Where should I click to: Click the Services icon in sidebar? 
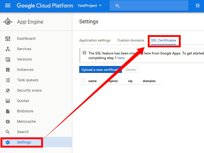[x=8, y=49]
